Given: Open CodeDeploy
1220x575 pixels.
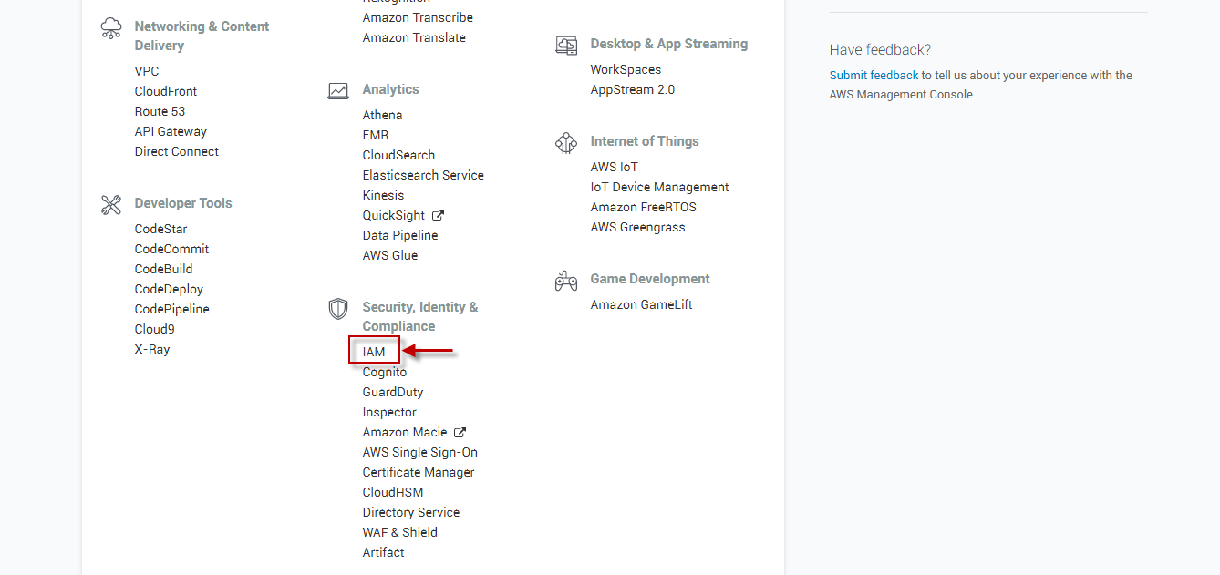Looking at the screenshot, I should (169, 289).
